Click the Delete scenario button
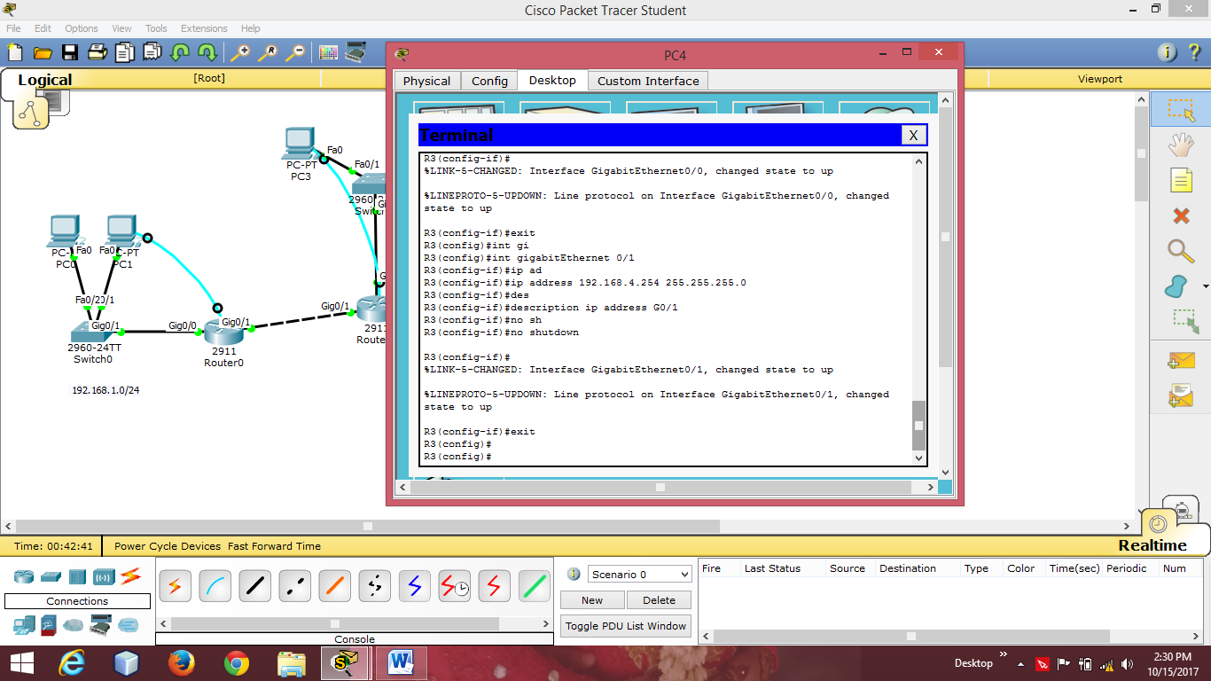The width and height of the screenshot is (1211, 681). [x=659, y=600]
